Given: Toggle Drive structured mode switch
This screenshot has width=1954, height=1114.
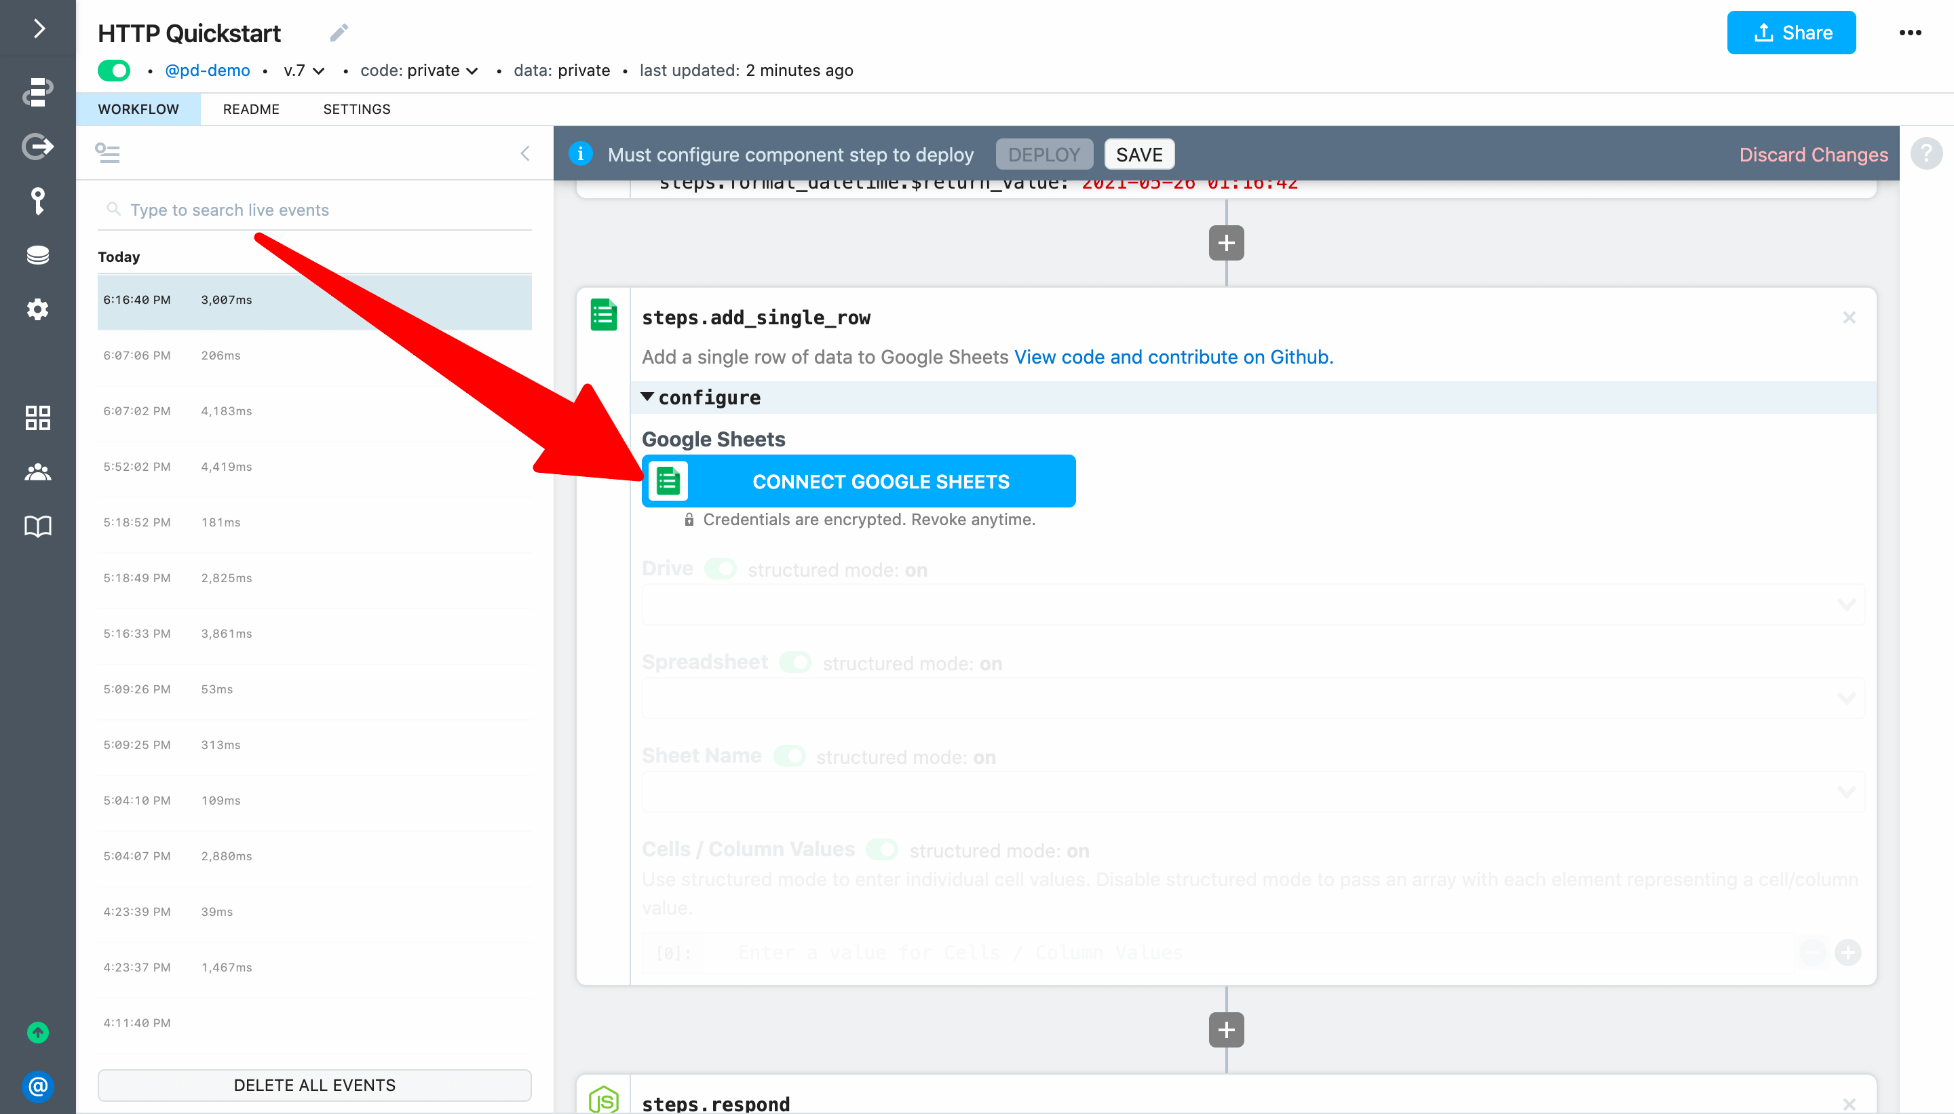Looking at the screenshot, I should [720, 569].
